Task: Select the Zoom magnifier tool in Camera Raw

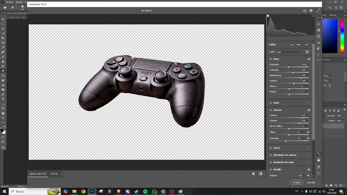Action: pos(319,154)
